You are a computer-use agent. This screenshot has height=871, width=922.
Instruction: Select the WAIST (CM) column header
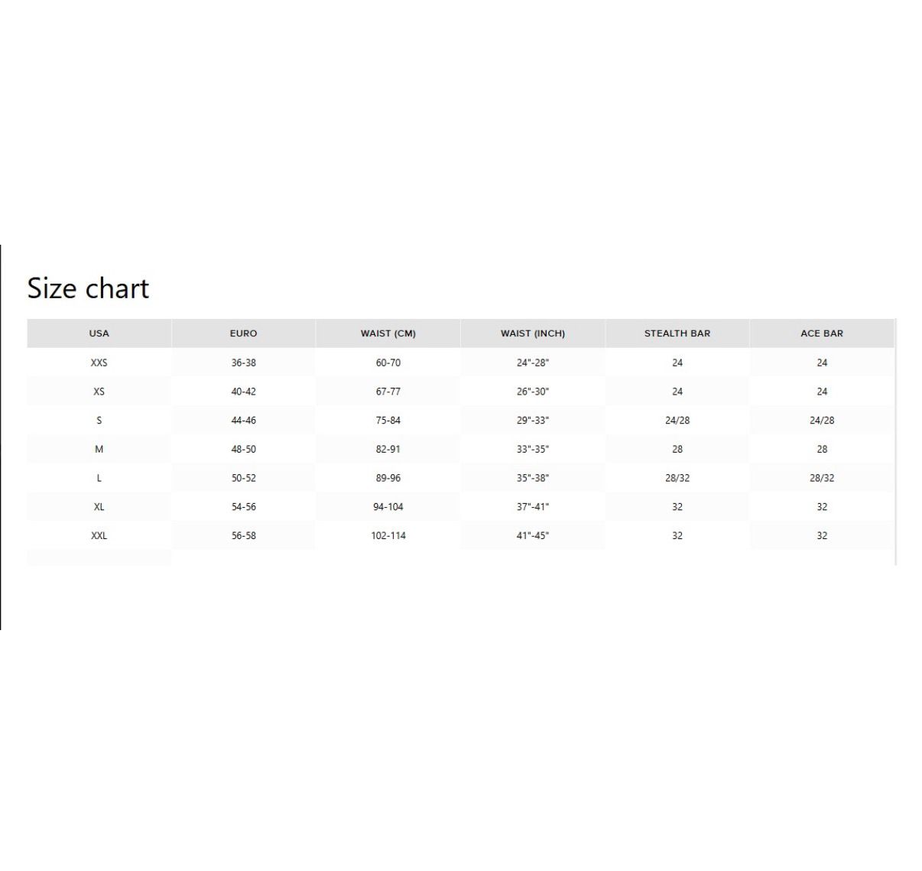coord(388,333)
